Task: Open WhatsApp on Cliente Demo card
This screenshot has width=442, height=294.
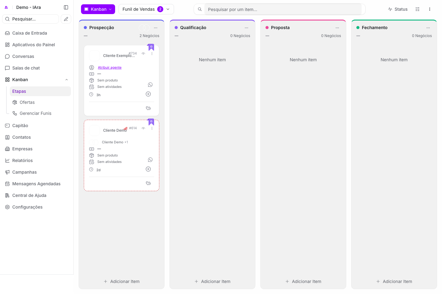Action: (x=150, y=160)
